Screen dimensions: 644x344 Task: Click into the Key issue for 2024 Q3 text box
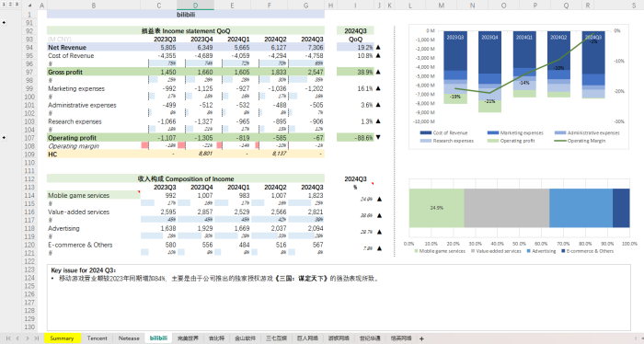tap(339, 298)
